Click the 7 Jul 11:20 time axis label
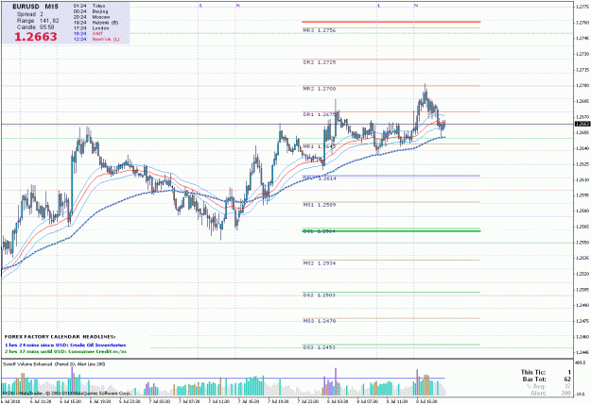 (x=218, y=401)
